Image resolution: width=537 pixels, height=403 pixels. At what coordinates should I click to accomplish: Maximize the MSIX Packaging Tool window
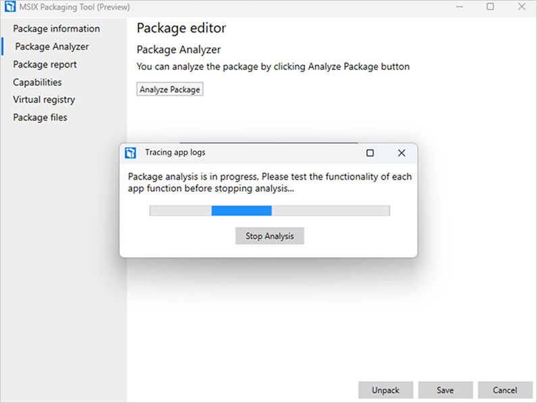tap(490, 7)
